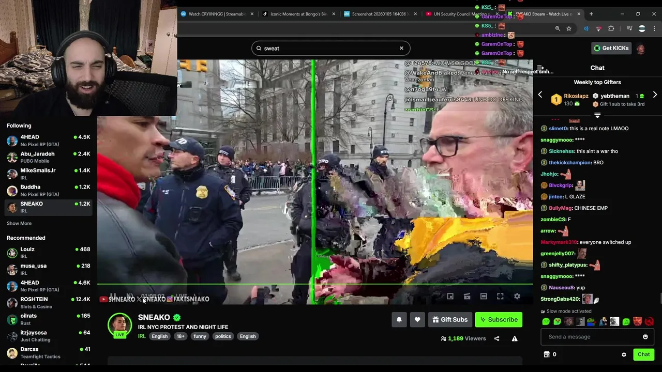The height and width of the screenshot is (372, 662).
Task: Bookmark this page with the star
Action: (x=569, y=28)
